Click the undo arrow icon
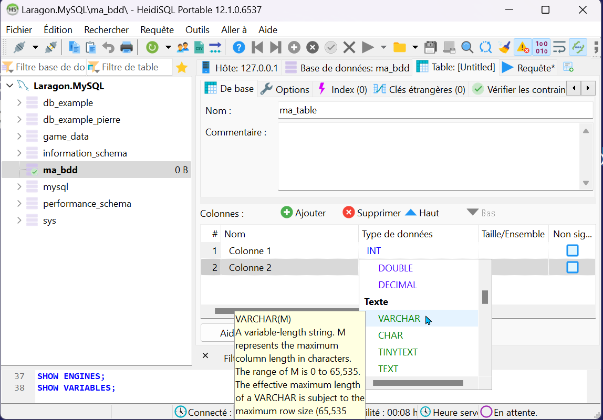Viewport: 603px width, 420px height. pos(108,48)
